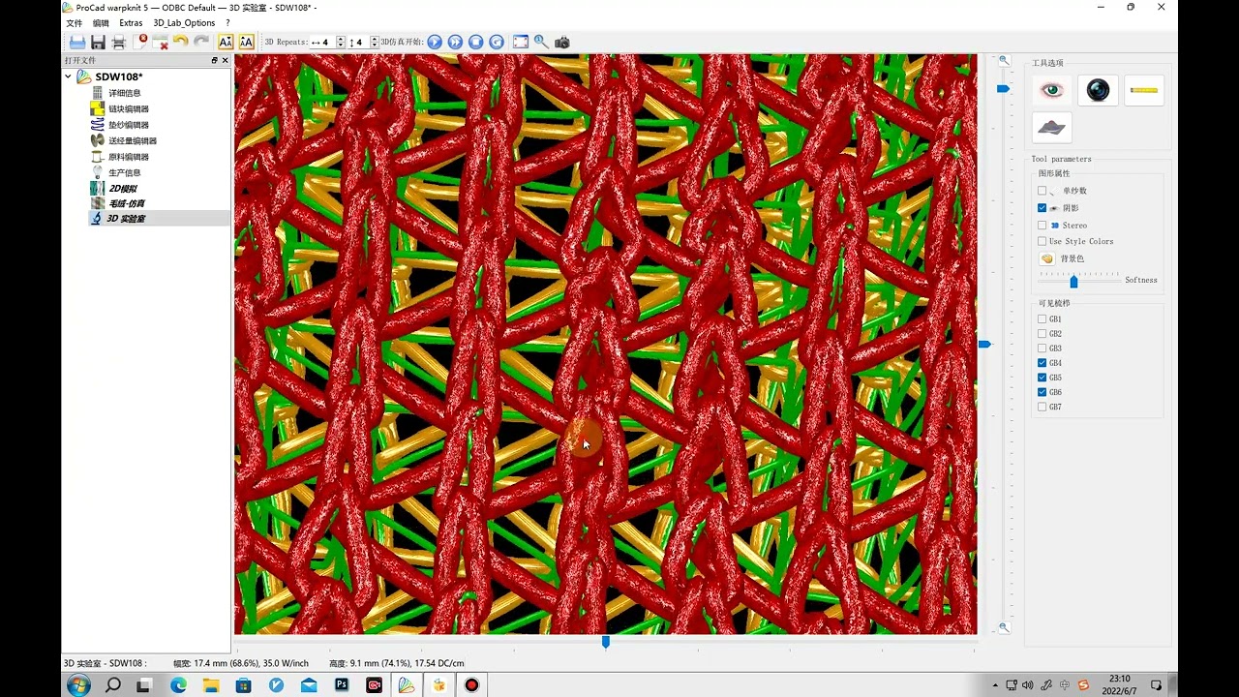Collapse the SDW108* tree node
1239x697 pixels.
(68, 76)
